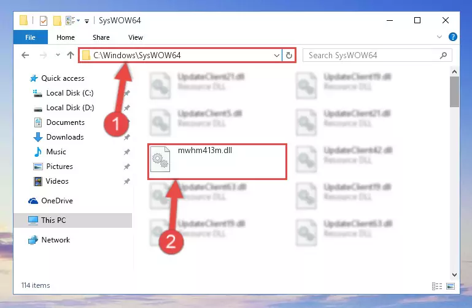This screenshot has width=472, height=308.
Task: Switch to the Home ribbon tab
Action: (x=66, y=37)
